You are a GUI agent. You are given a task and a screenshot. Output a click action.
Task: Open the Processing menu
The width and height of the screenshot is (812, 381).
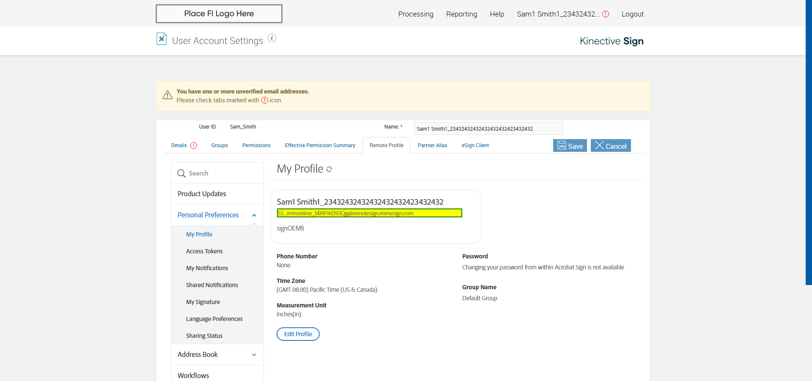415,14
